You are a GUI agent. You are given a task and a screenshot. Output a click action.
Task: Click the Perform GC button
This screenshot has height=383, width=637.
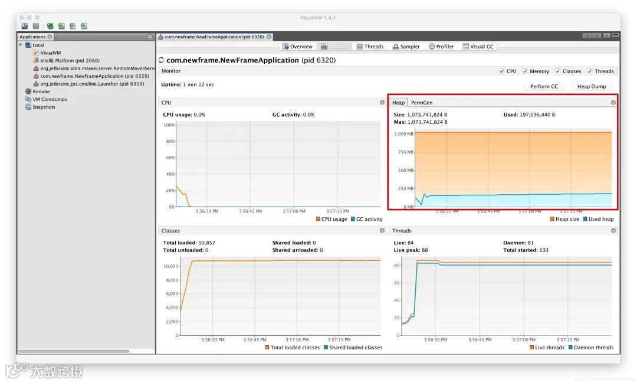click(x=544, y=86)
